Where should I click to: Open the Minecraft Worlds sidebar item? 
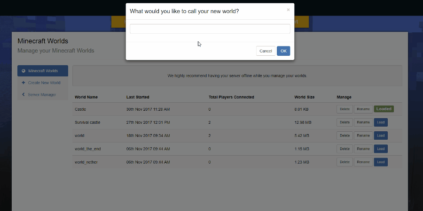coord(43,71)
